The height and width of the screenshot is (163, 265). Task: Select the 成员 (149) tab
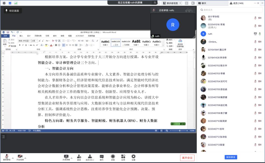point(236,3)
